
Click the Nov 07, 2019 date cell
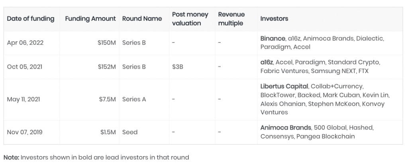pos(25,132)
